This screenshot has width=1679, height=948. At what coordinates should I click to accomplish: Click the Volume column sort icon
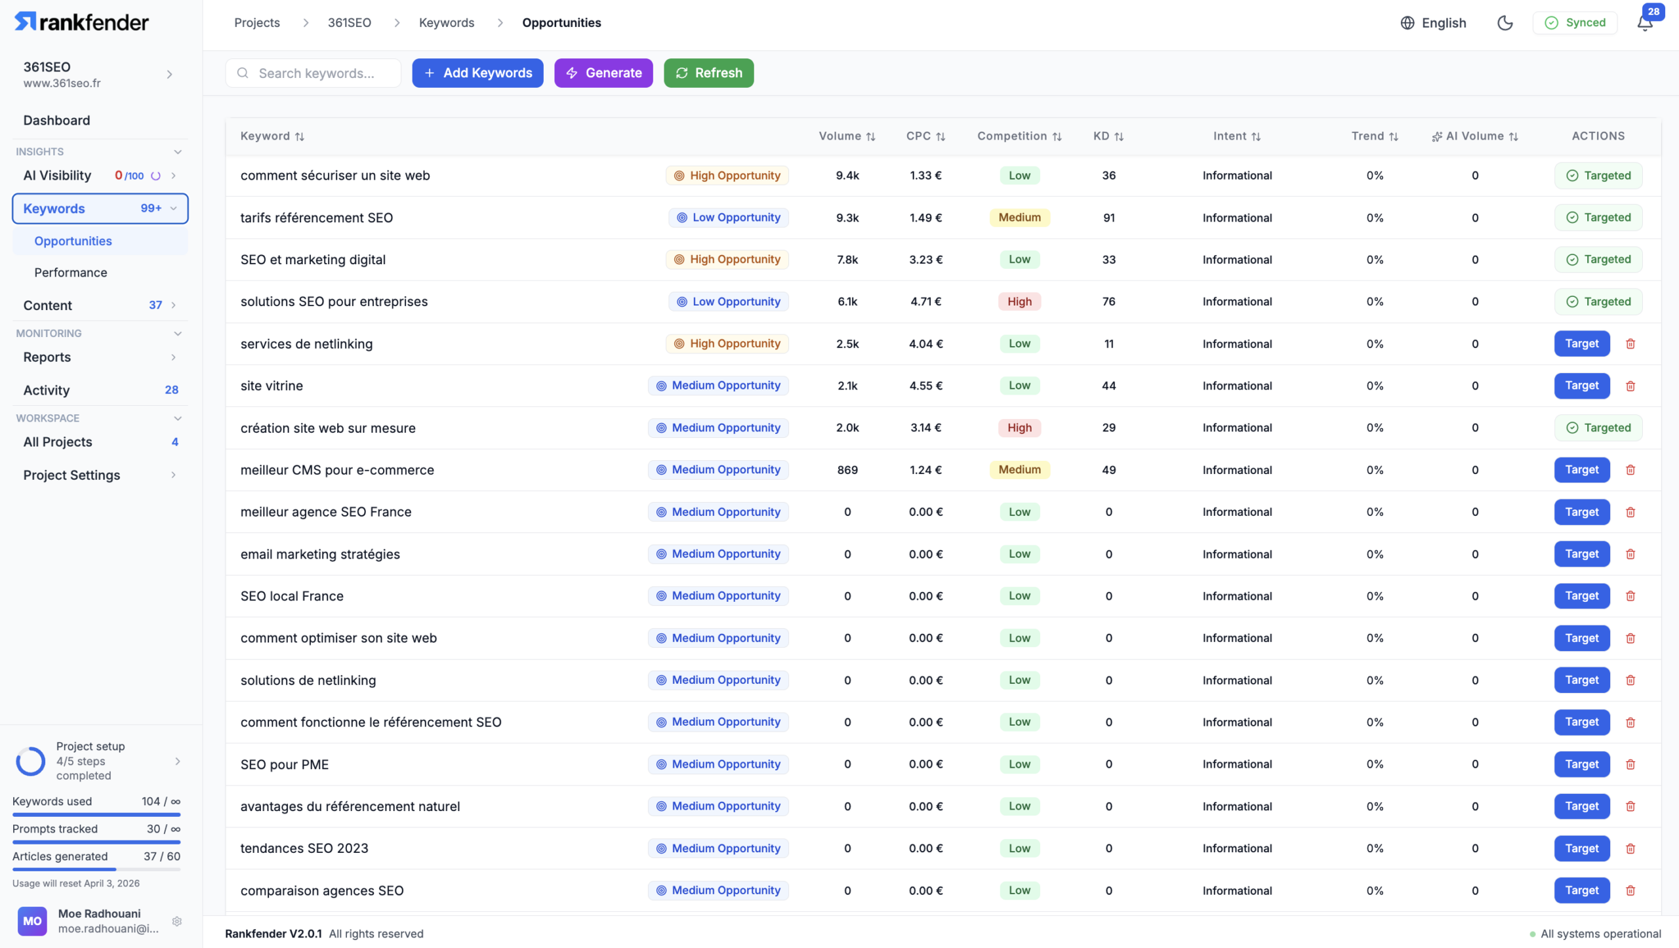(x=871, y=136)
